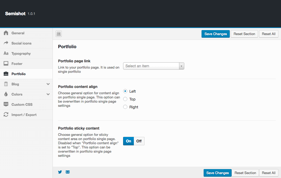Open the Portfolio page link dropdown
Image resolution: width=281 pixels, height=178 pixels.
(154, 66)
